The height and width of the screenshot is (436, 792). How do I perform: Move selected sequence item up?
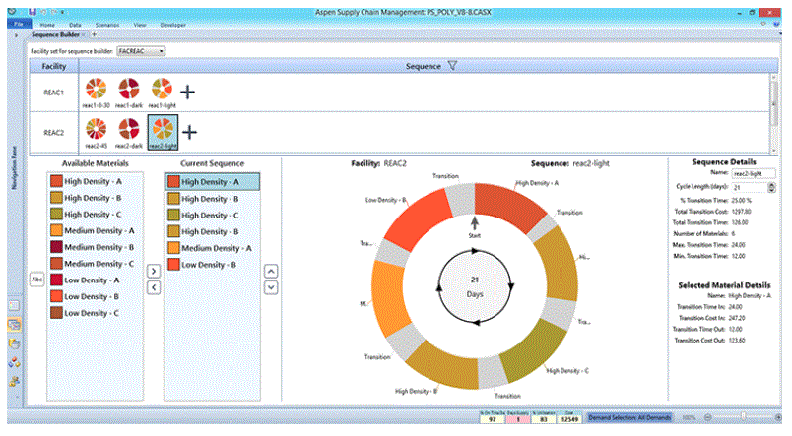[271, 271]
